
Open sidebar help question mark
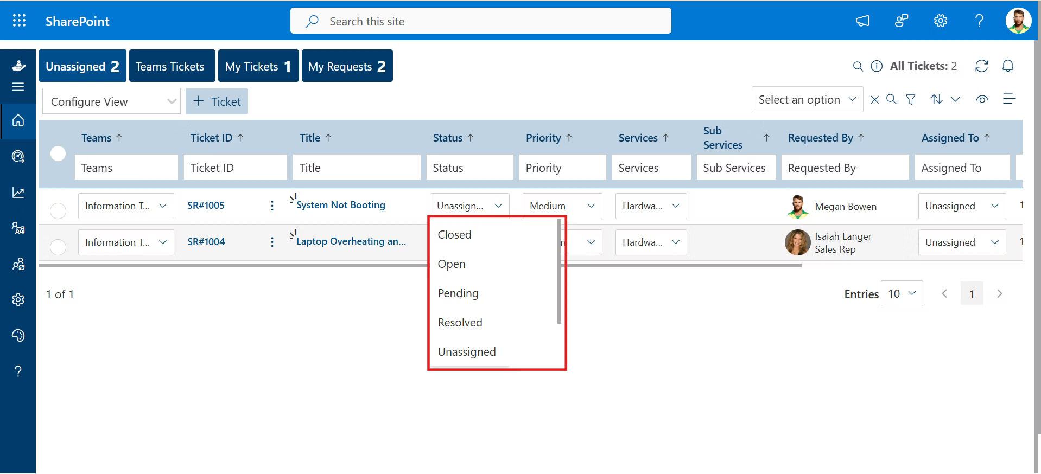click(x=18, y=371)
